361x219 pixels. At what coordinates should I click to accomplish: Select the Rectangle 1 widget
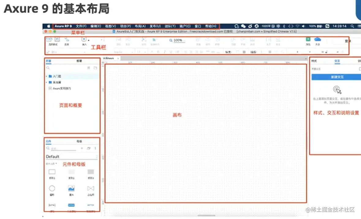click(52, 174)
